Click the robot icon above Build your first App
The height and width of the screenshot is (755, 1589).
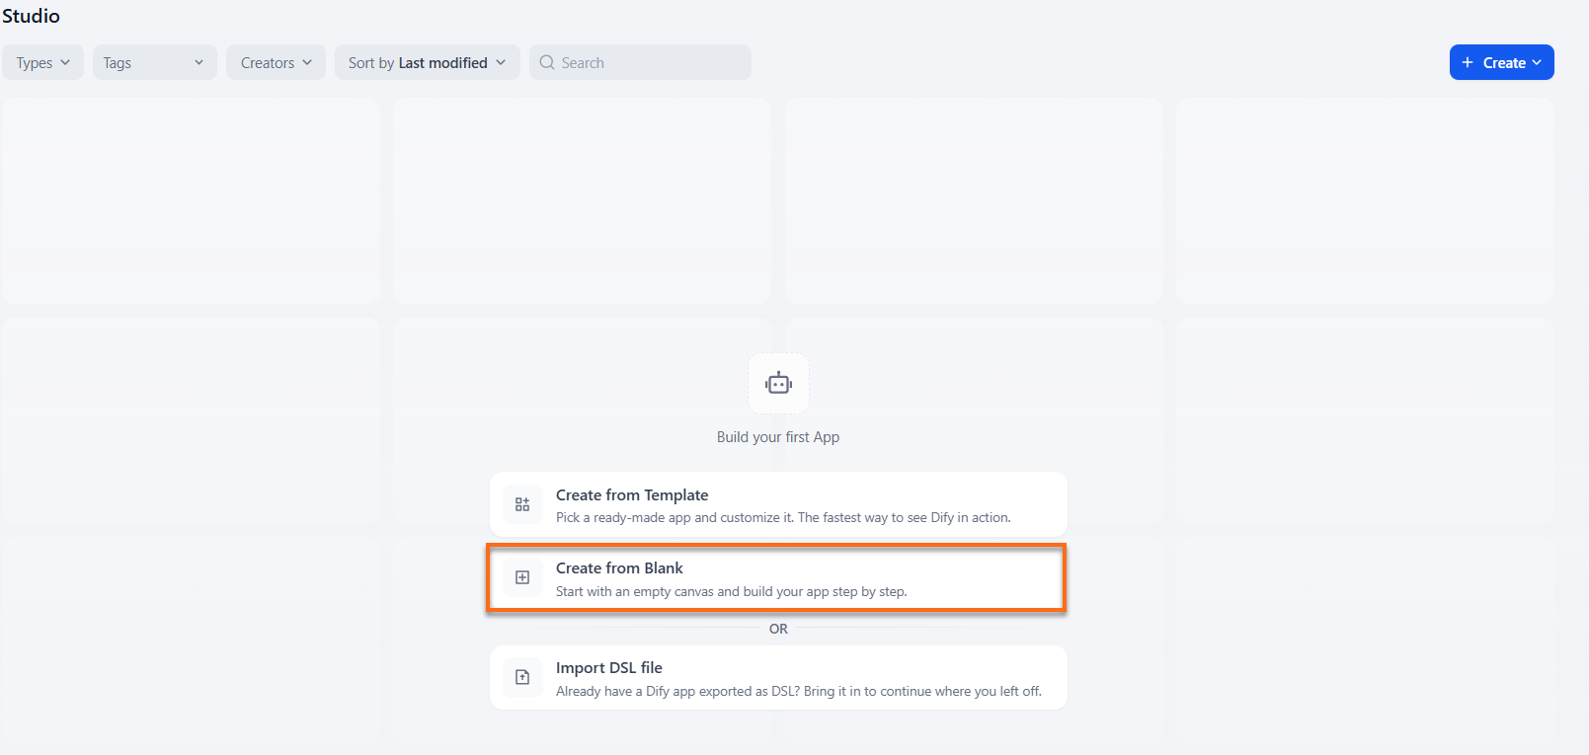[x=778, y=383]
